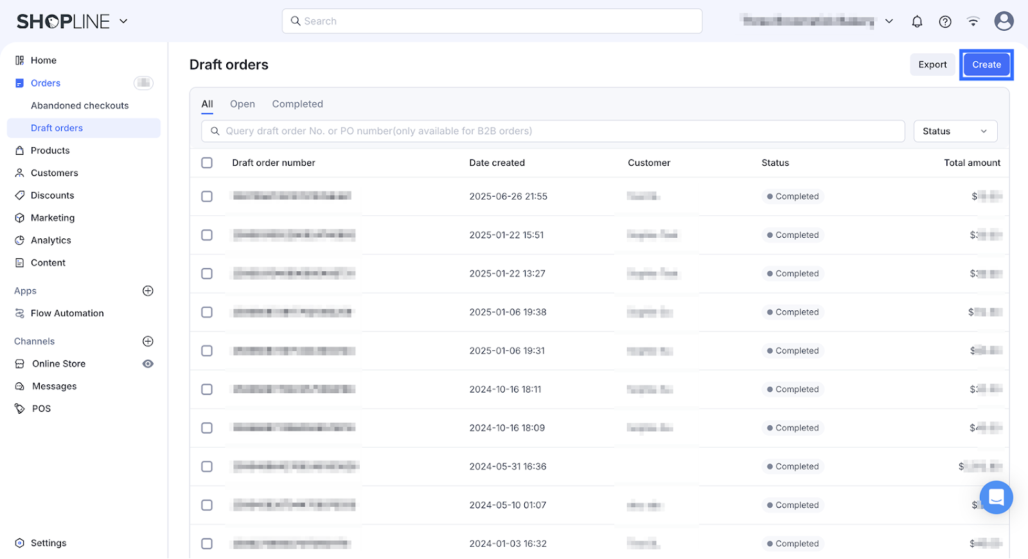The height and width of the screenshot is (559, 1028).
Task: Open the Status filter dropdown
Action: coord(955,131)
